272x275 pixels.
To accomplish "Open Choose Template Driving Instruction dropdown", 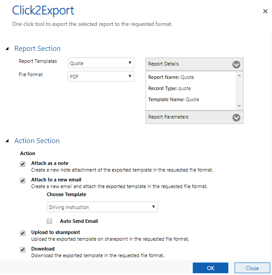I will [102, 207].
